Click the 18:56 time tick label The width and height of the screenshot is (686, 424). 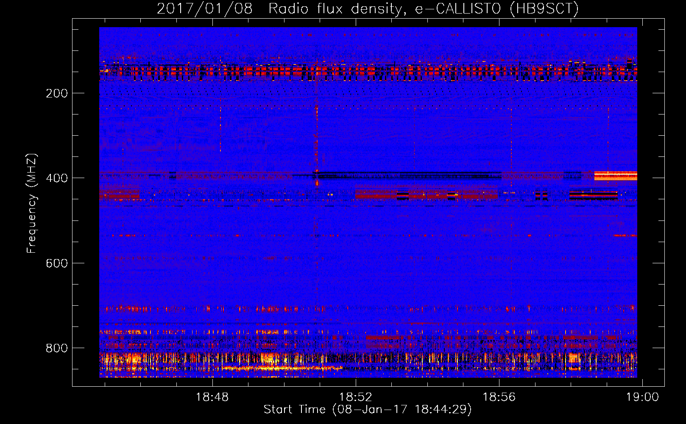(x=499, y=397)
